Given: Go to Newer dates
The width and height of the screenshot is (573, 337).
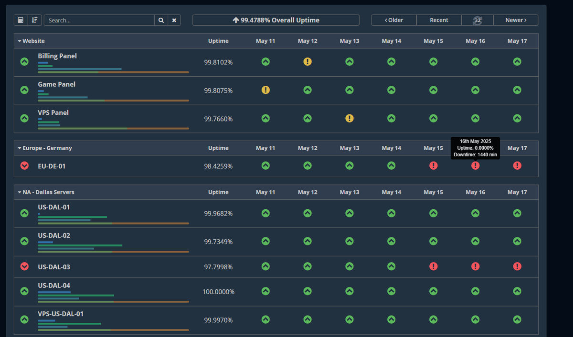Looking at the screenshot, I should pos(516,20).
